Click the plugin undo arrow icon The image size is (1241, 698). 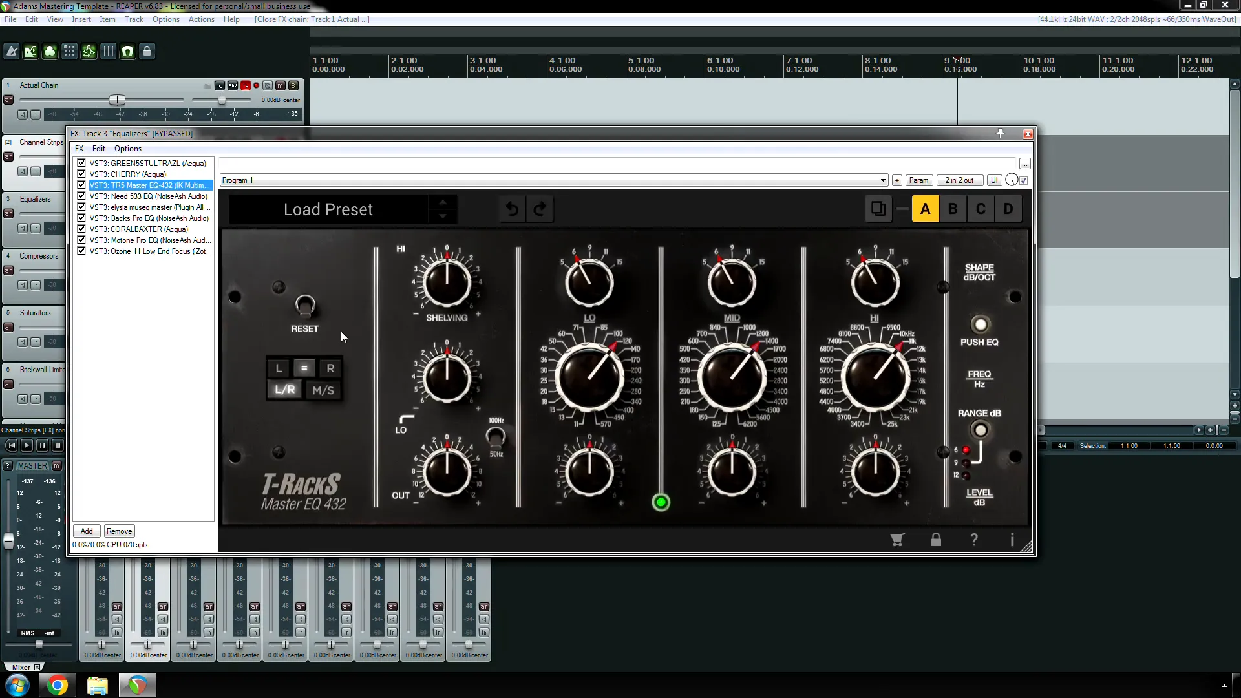pyautogui.click(x=512, y=209)
